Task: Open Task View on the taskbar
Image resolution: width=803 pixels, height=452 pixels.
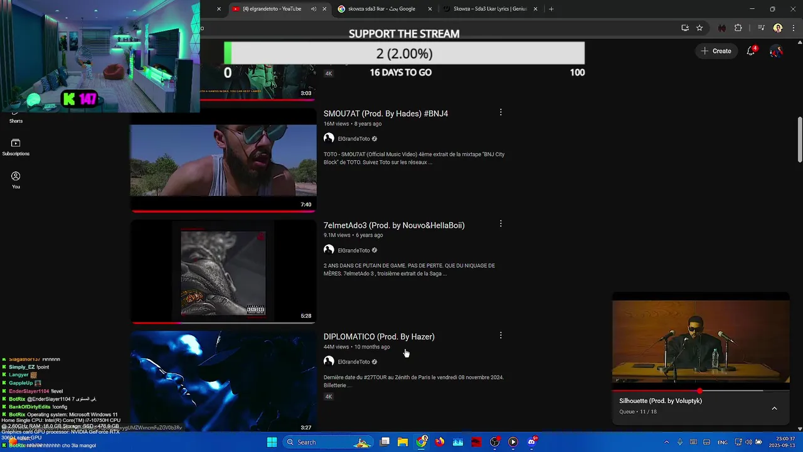Action: point(385,442)
